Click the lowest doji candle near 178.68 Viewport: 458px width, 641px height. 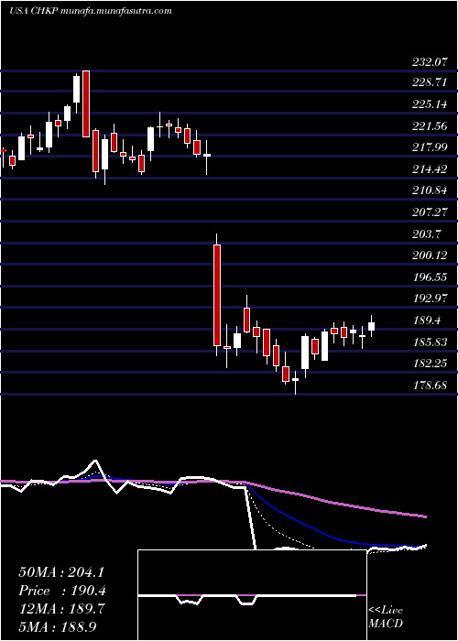click(x=295, y=380)
